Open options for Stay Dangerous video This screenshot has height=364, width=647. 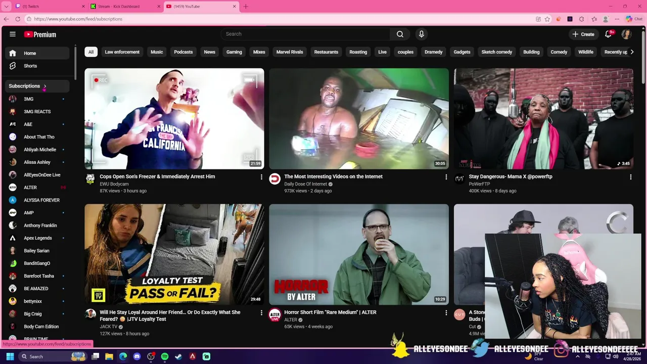[630, 177]
